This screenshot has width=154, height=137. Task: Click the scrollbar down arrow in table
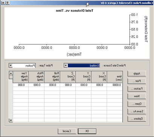11,120
